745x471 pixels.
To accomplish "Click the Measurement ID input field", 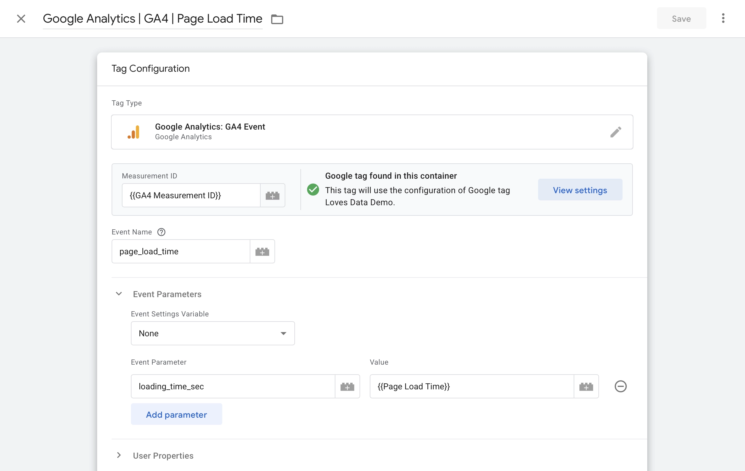I will coord(191,195).
